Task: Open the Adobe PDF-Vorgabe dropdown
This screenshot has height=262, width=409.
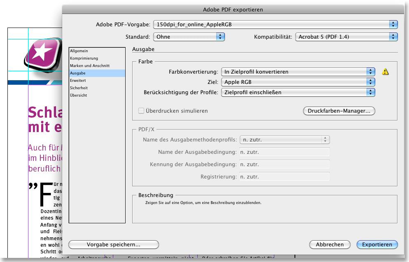Action: 276,25
